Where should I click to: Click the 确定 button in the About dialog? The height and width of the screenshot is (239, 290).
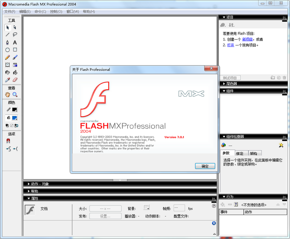[x=205, y=166]
